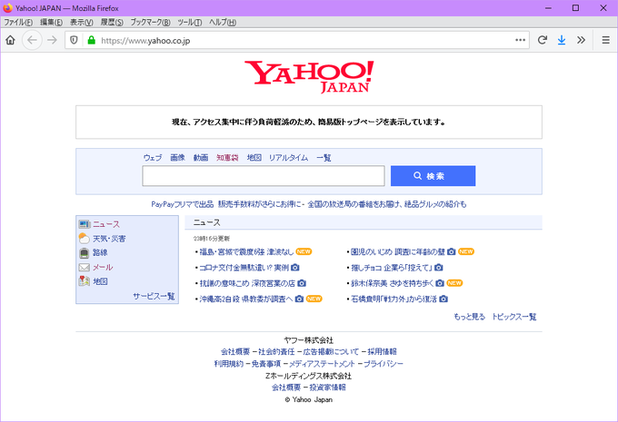Open the ヘルプ(H) menu
This screenshot has width=618, height=422.
(223, 23)
